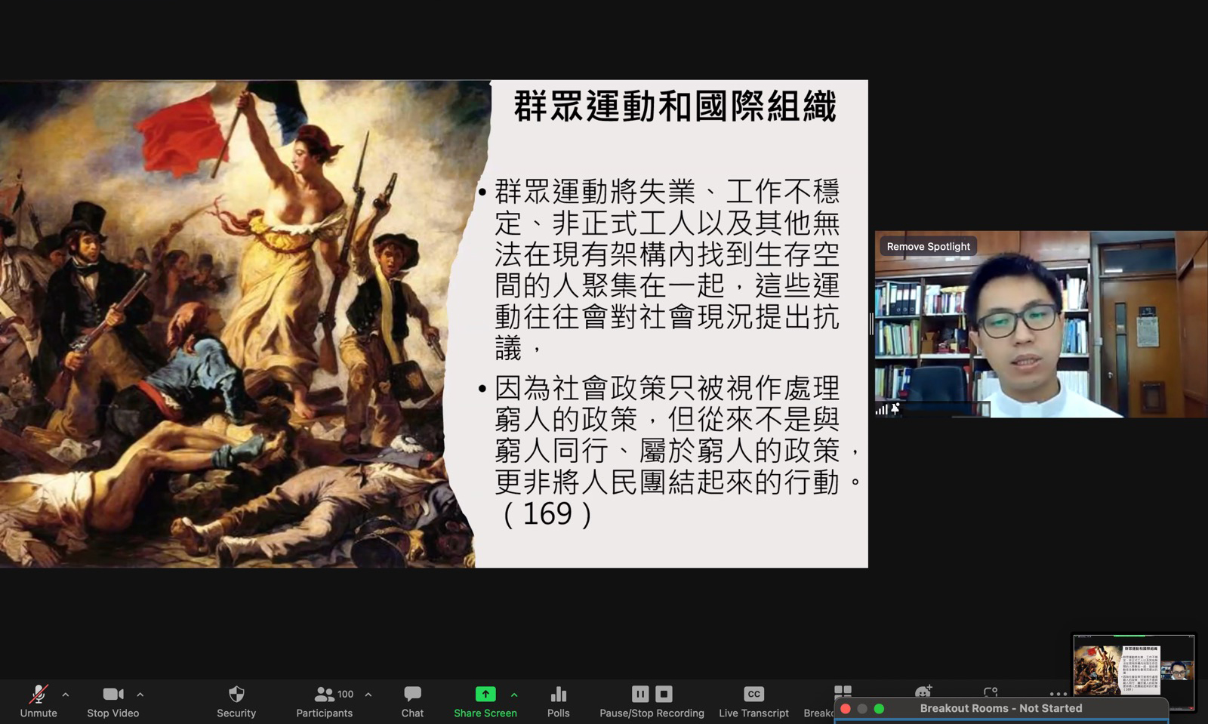Viewport: 1208px width, 724px height.
Task: Click the page reference (169) on slide
Action: (x=547, y=514)
